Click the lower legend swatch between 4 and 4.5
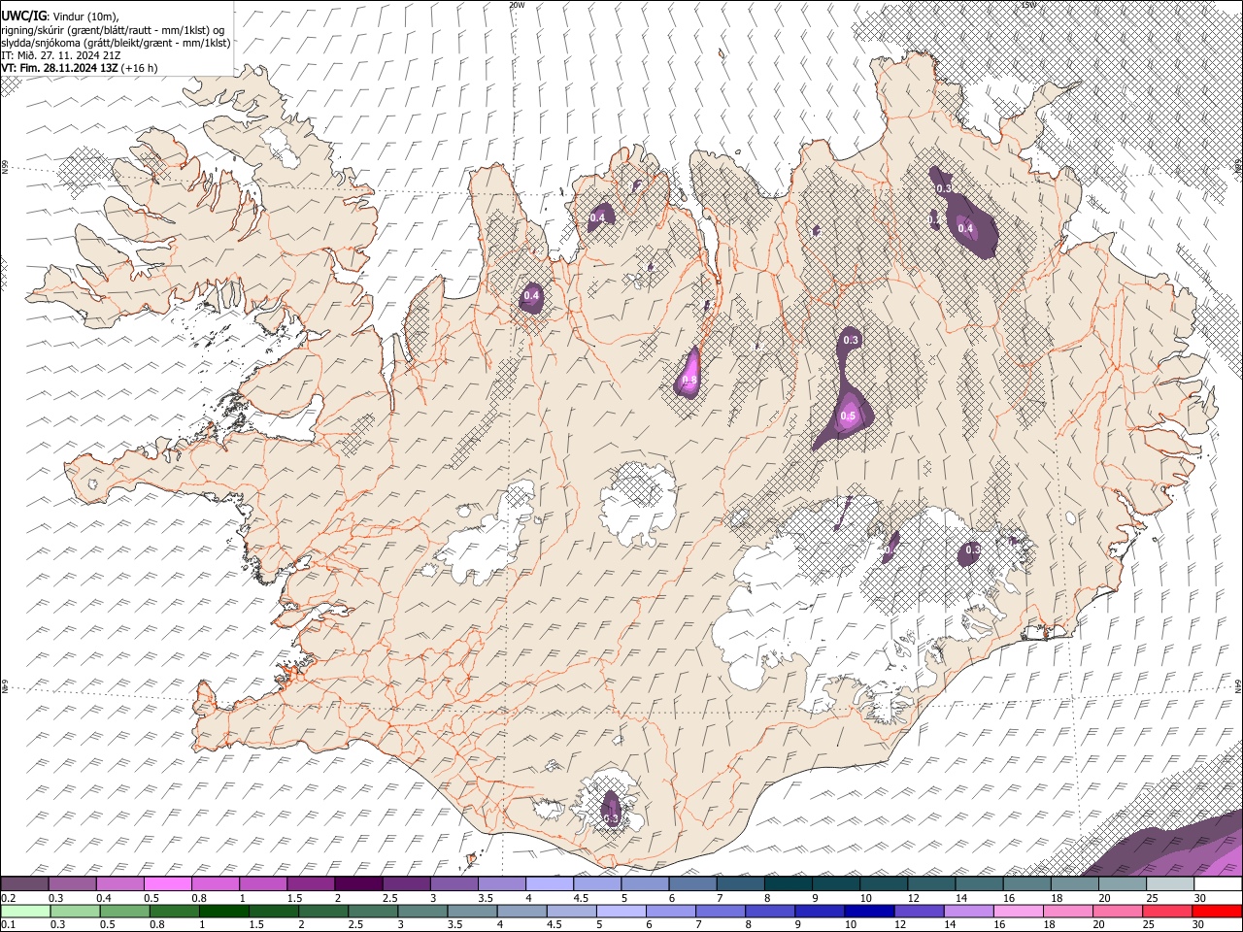 (523, 911)
